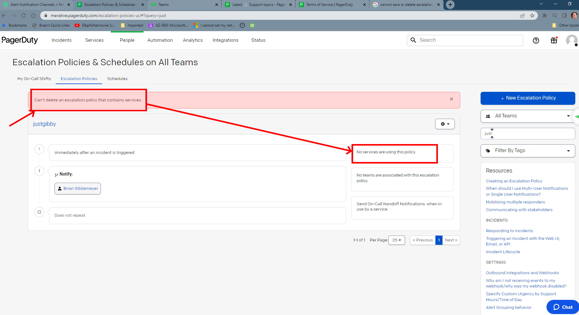This screenshot has width=579, height=315.
Task: Reload the page with the refresh icon
Action: click(x=24, y=15)
